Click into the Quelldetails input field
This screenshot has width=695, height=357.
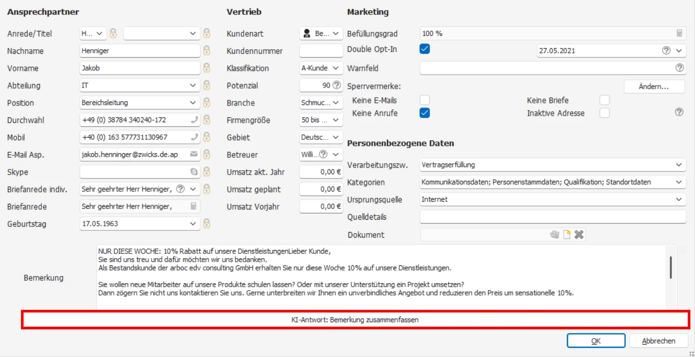pyautogui.click(x=553, y=217)
